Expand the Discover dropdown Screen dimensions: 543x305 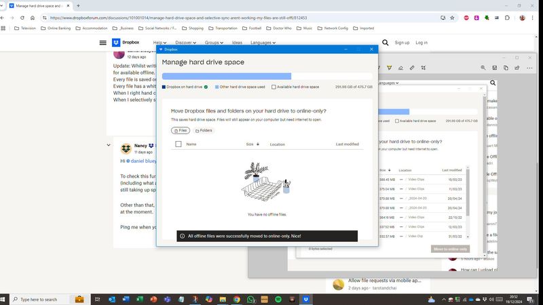(x=185, y=43)
